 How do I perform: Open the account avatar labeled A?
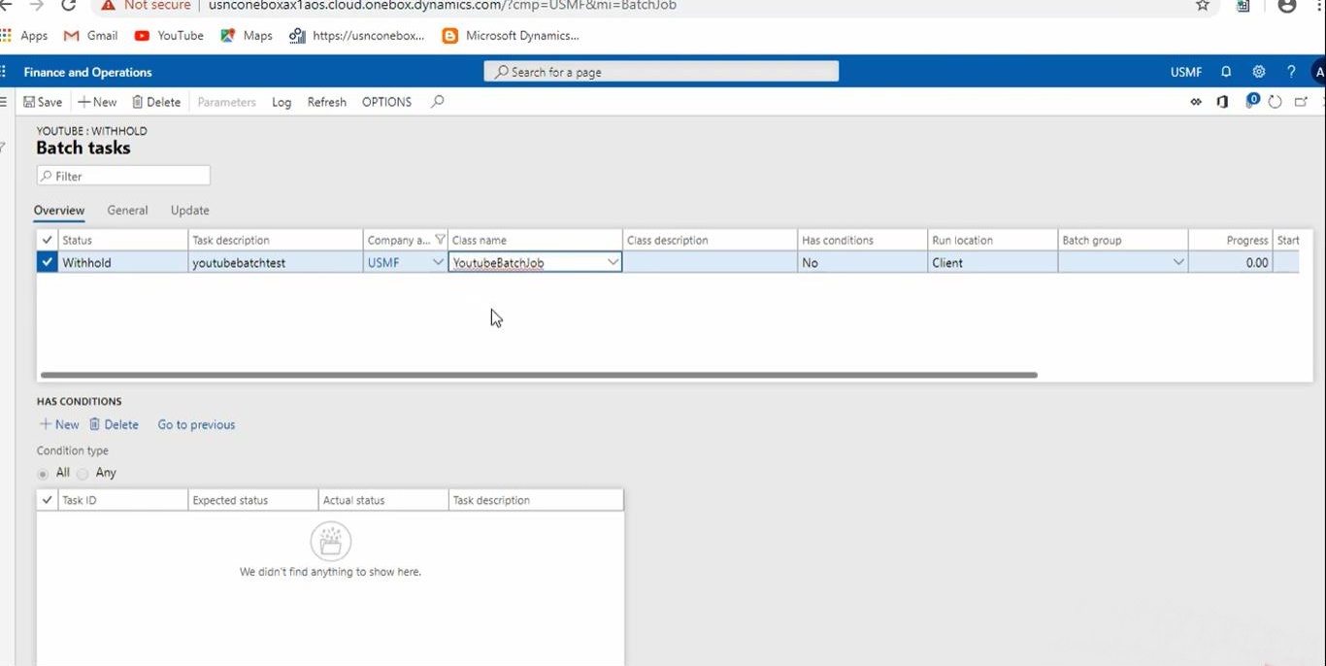[1319, 71]
